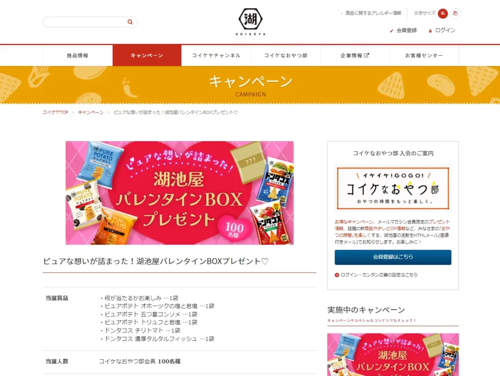500x376 pixels.
Task: Open the Koikeya hexagon logo home link
Action: click(x=250, y=21)
